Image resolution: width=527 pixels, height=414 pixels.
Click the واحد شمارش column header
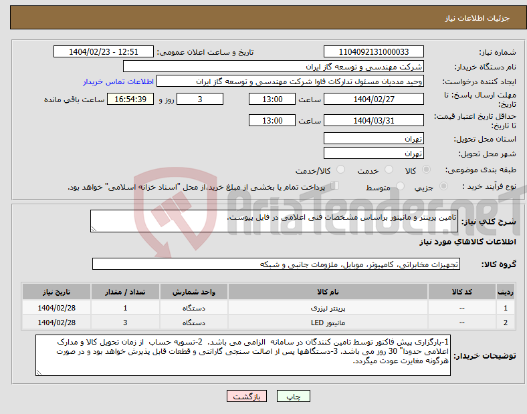[193, 292]
